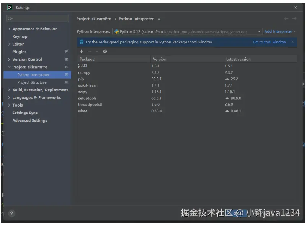307x225 pixels.
Task: Click Project: sklearnPro breadcrumb
Action: [x=94, y=19]
